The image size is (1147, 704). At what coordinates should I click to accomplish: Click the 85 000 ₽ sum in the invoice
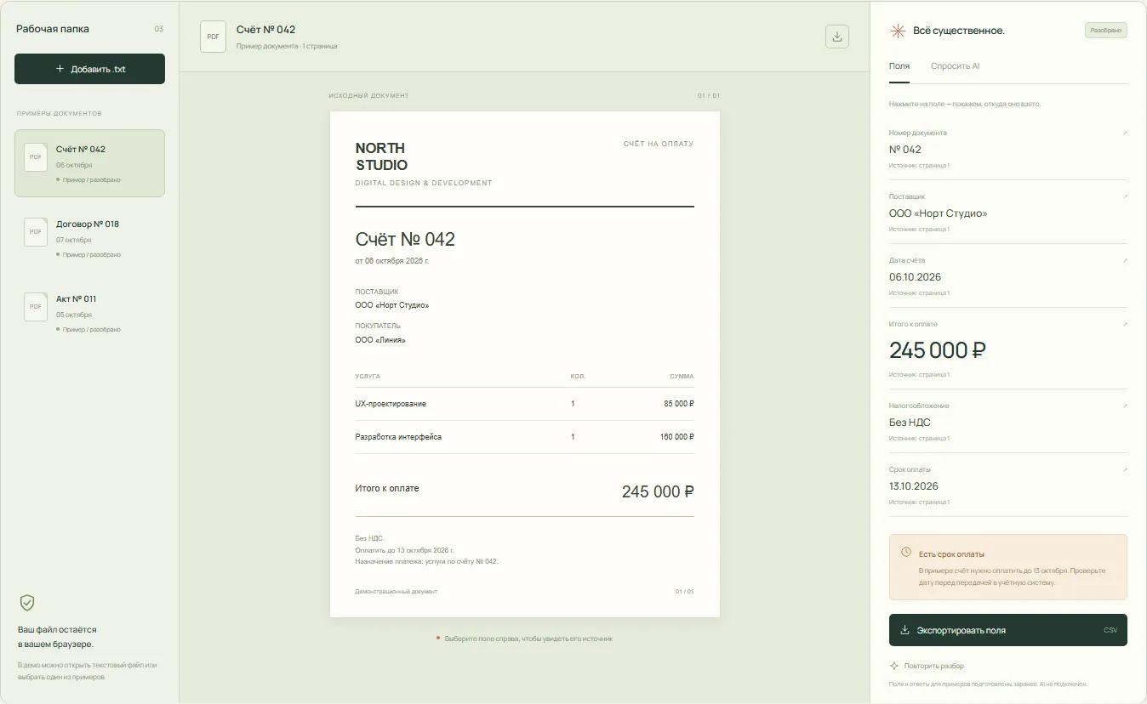(679, 404)
